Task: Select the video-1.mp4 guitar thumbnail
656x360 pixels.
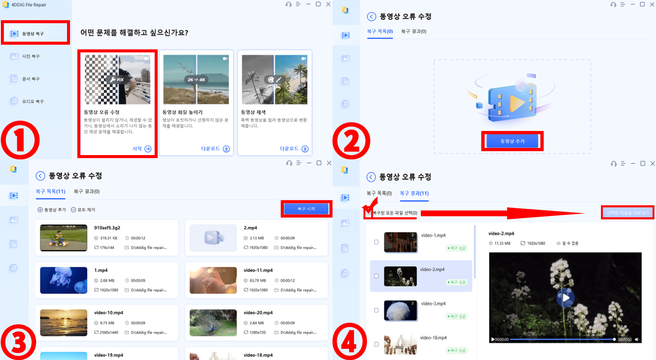Action: 400,242
